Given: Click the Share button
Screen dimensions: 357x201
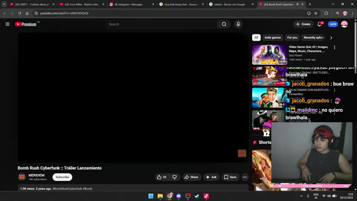Looking at the screenshot, I should coord(191,177).
